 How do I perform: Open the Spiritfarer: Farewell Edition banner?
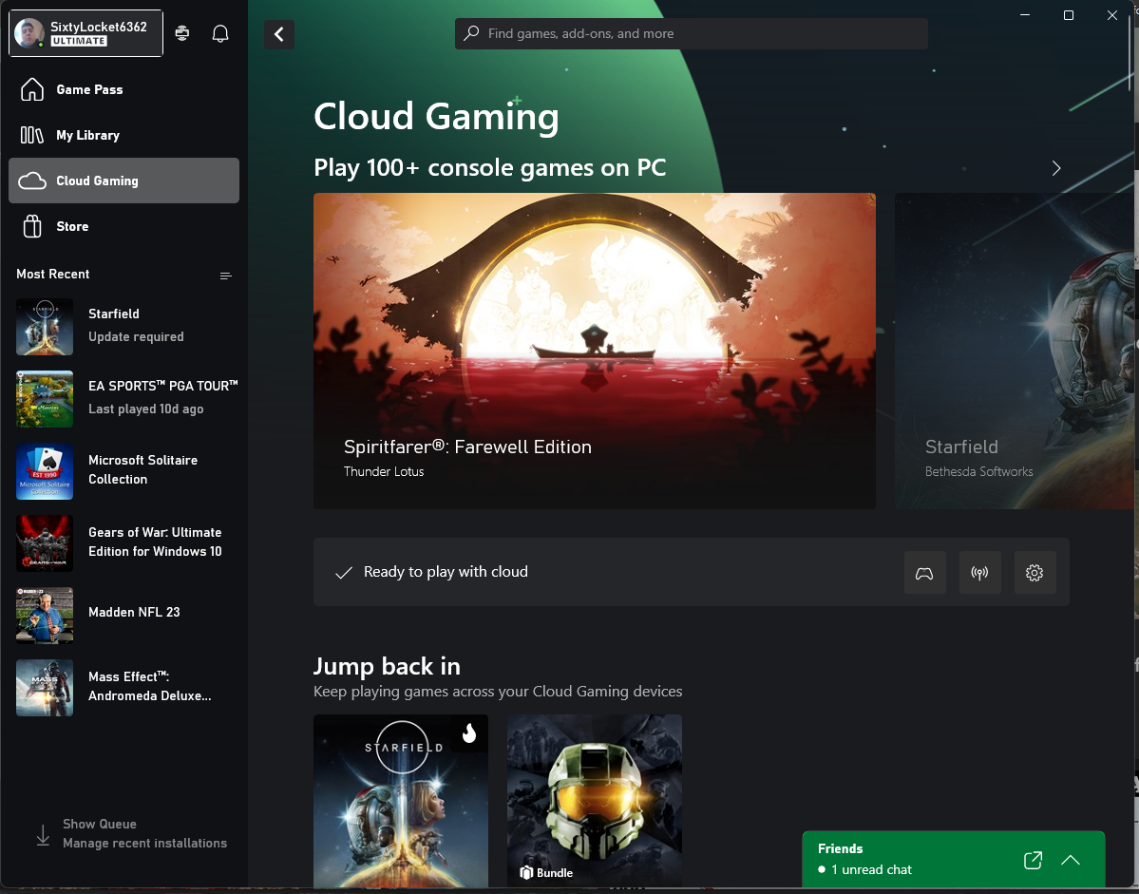pos(594,351)
